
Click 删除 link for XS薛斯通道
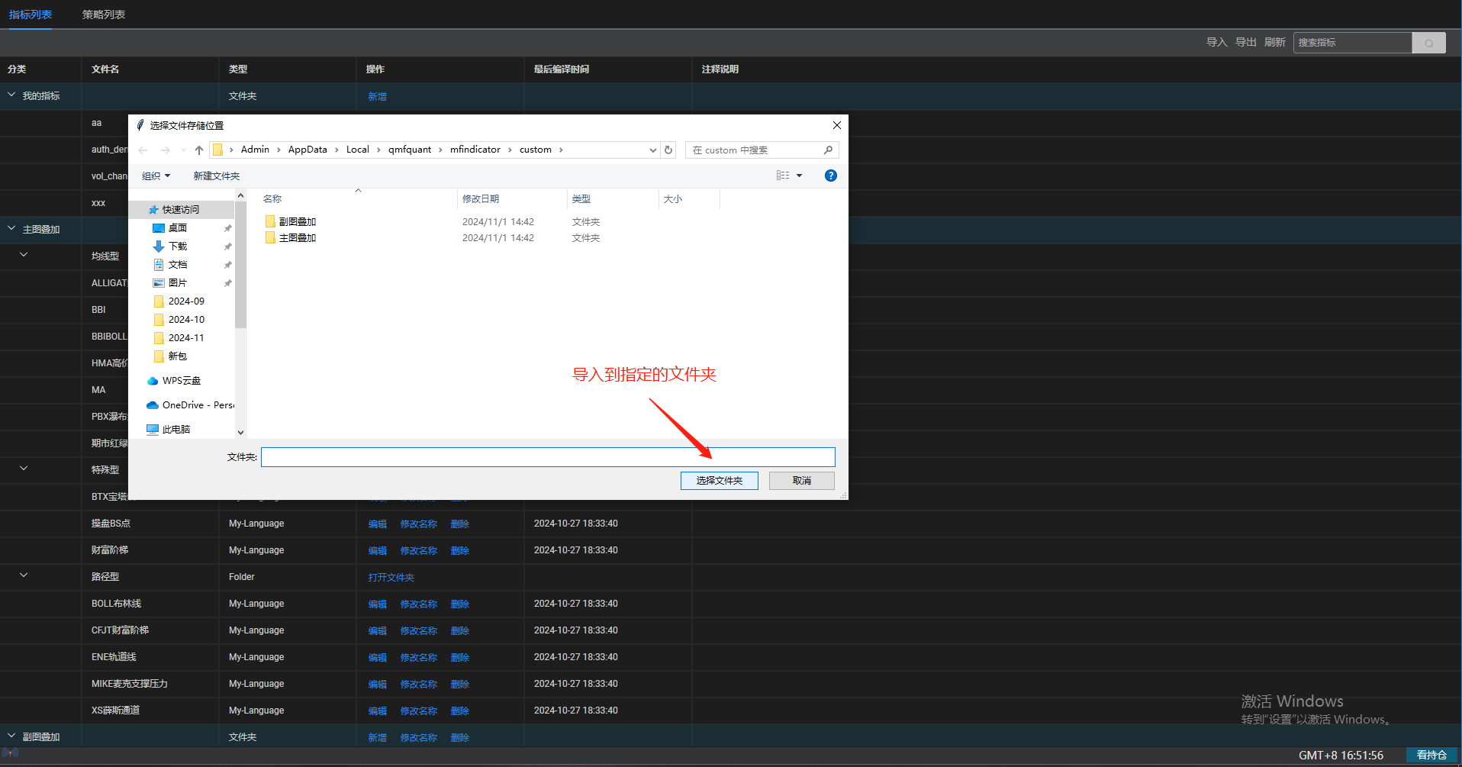tap(459, 711)
